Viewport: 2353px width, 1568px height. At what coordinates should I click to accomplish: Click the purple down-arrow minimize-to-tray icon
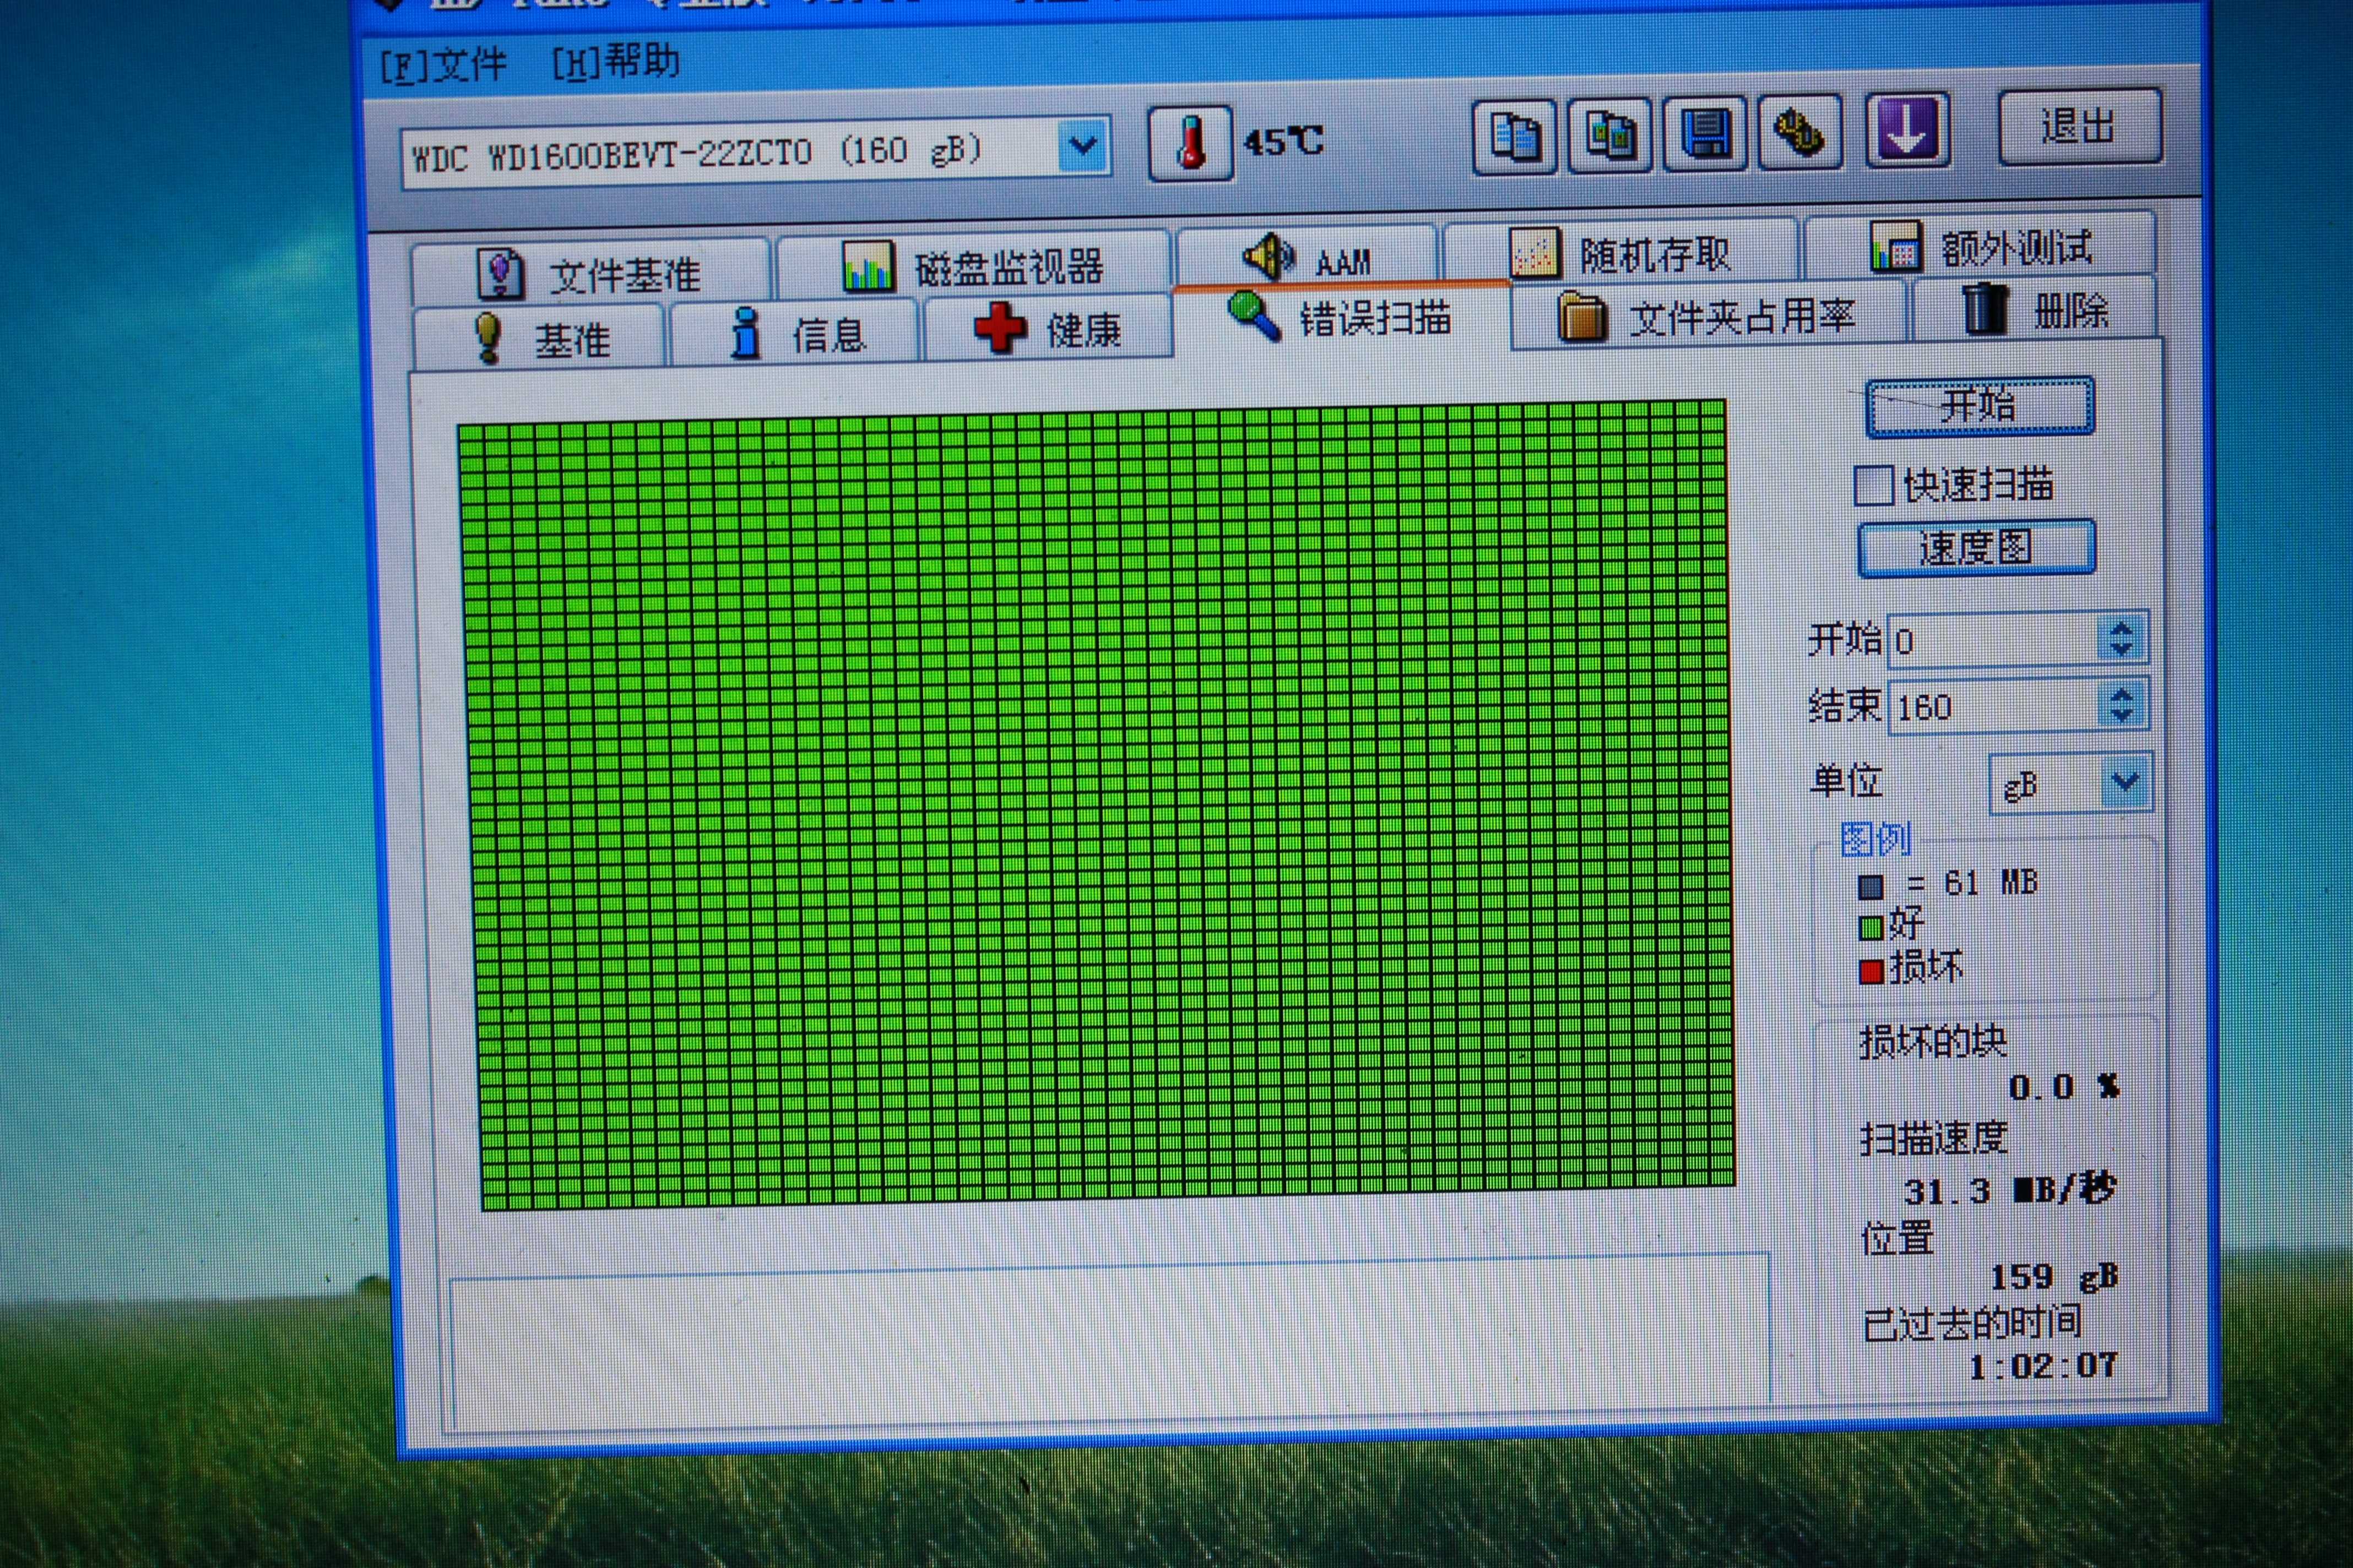[x=1908, y=129]
